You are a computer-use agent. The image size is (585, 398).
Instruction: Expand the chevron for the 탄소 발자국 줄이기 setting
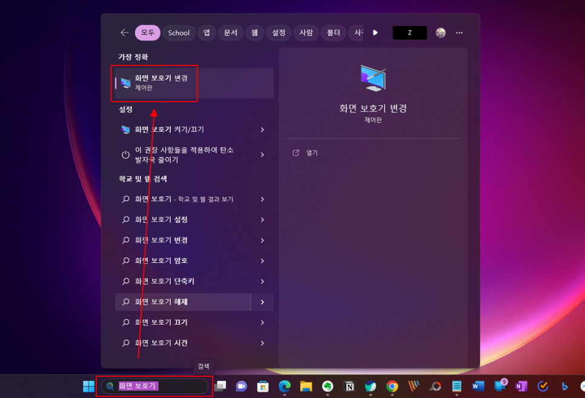point(262,154)
